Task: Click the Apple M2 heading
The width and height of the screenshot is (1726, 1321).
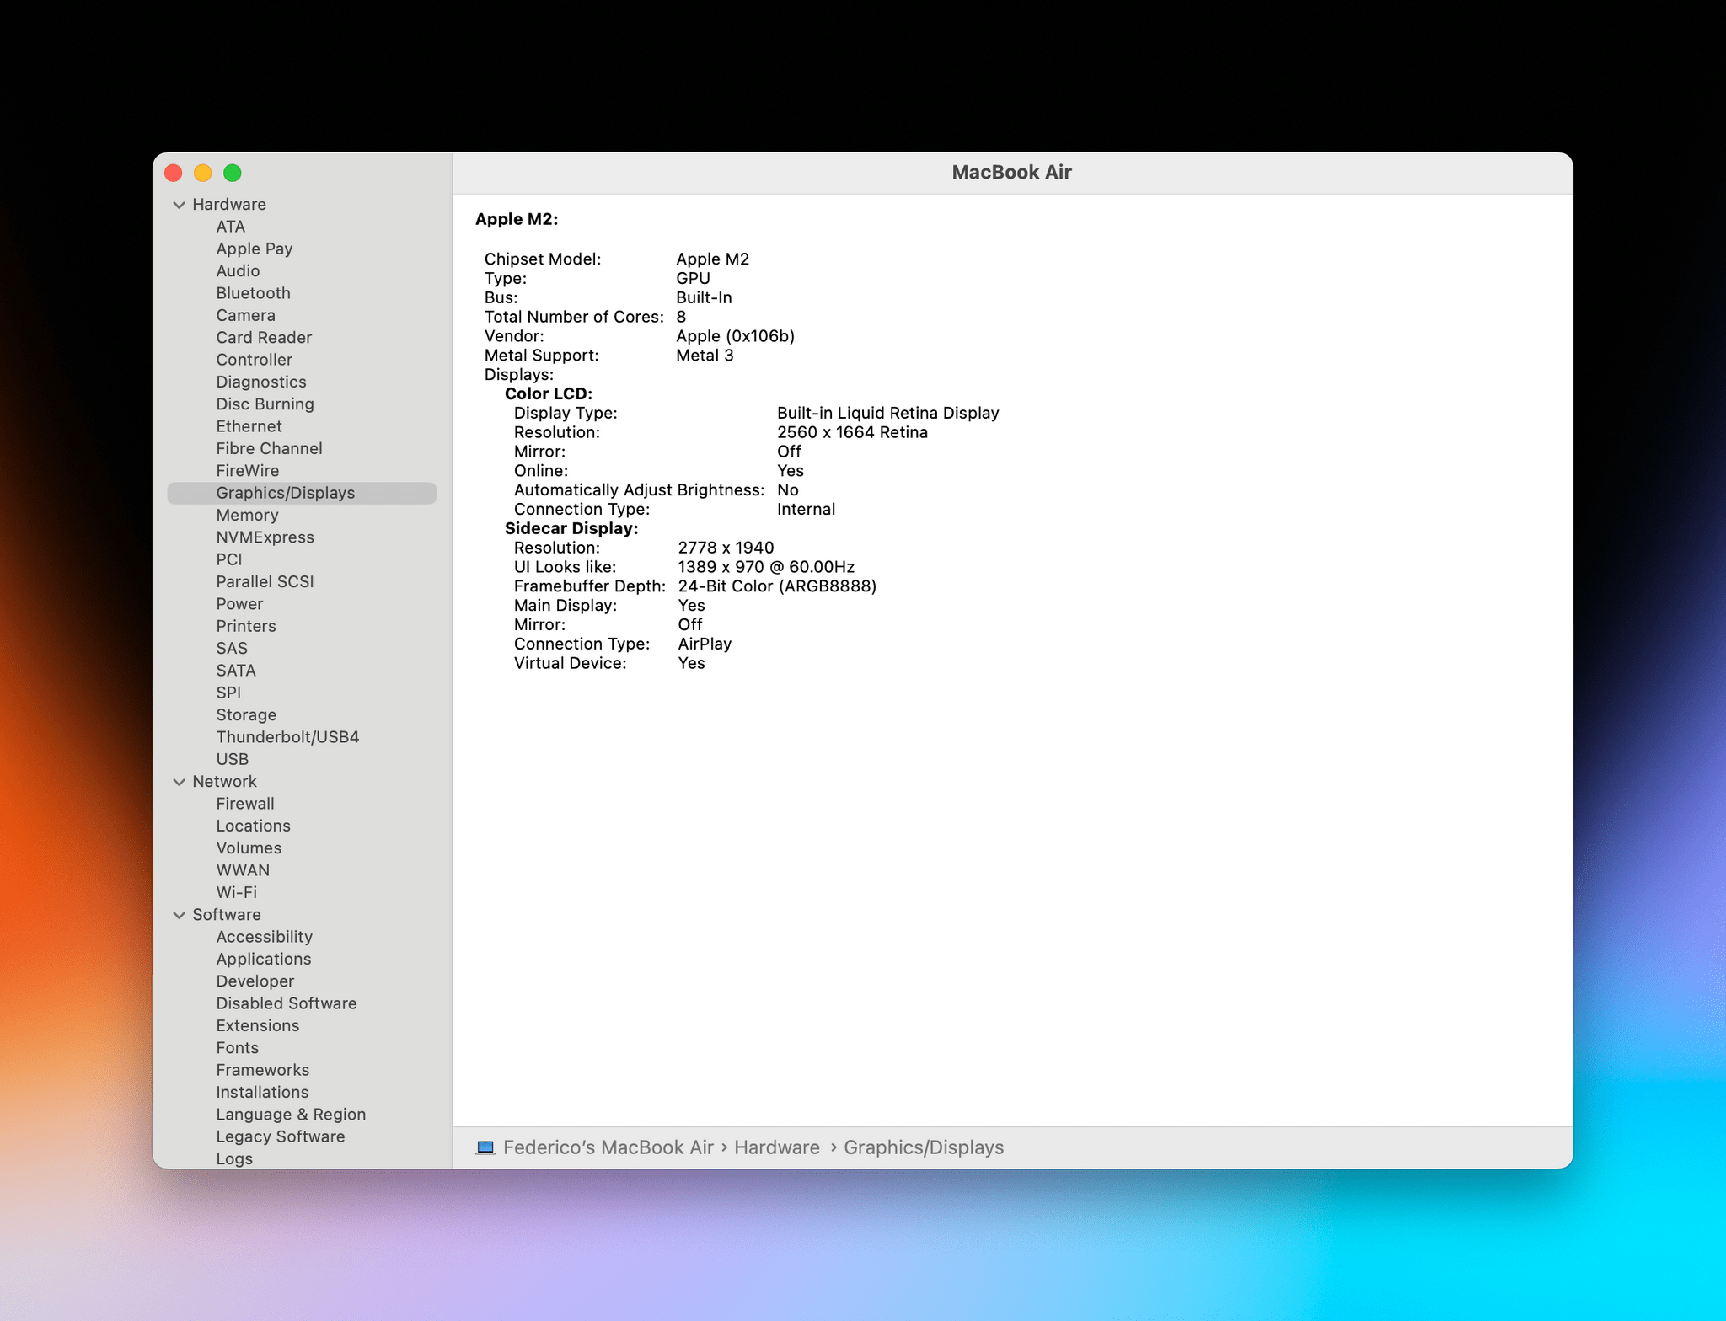Action: click(x=516, y=219)
